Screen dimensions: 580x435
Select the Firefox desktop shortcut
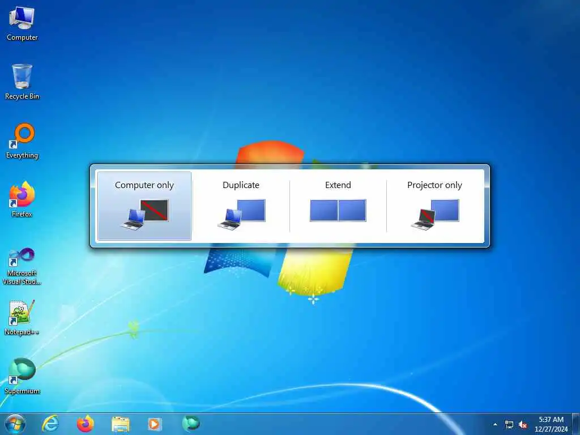point(22,199)
